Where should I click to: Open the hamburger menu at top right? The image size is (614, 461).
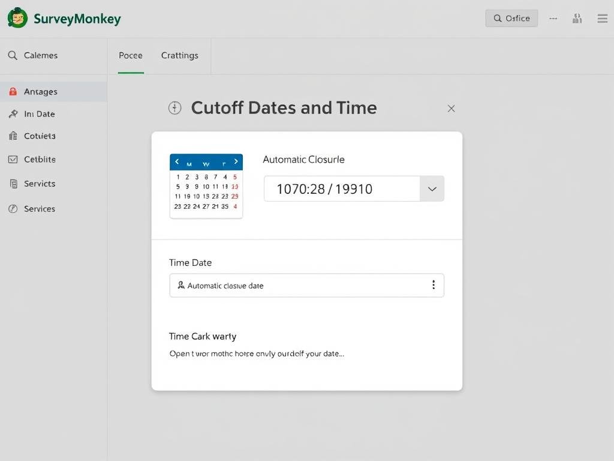tap(602, 18)
